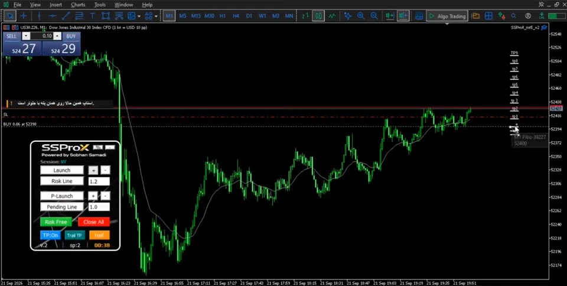Click the search magnifier in toolbar

pyautogui.click(x=514, y=16)
